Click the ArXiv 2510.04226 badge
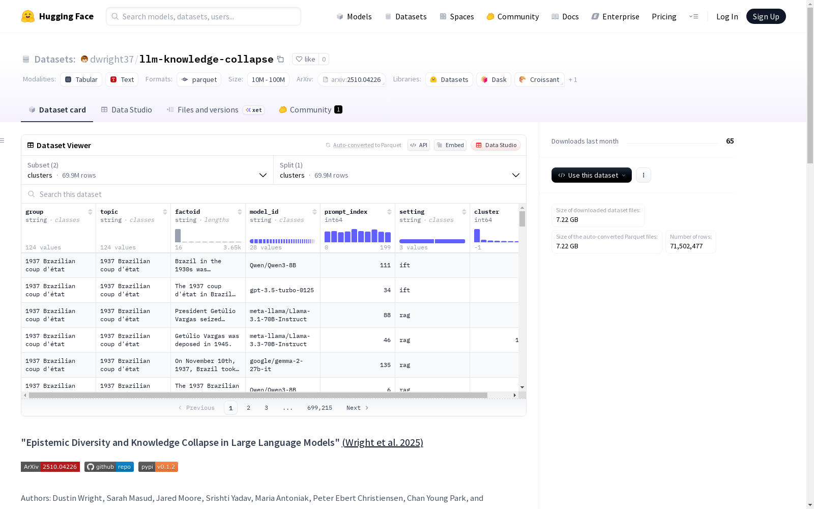 coord(50,467)
